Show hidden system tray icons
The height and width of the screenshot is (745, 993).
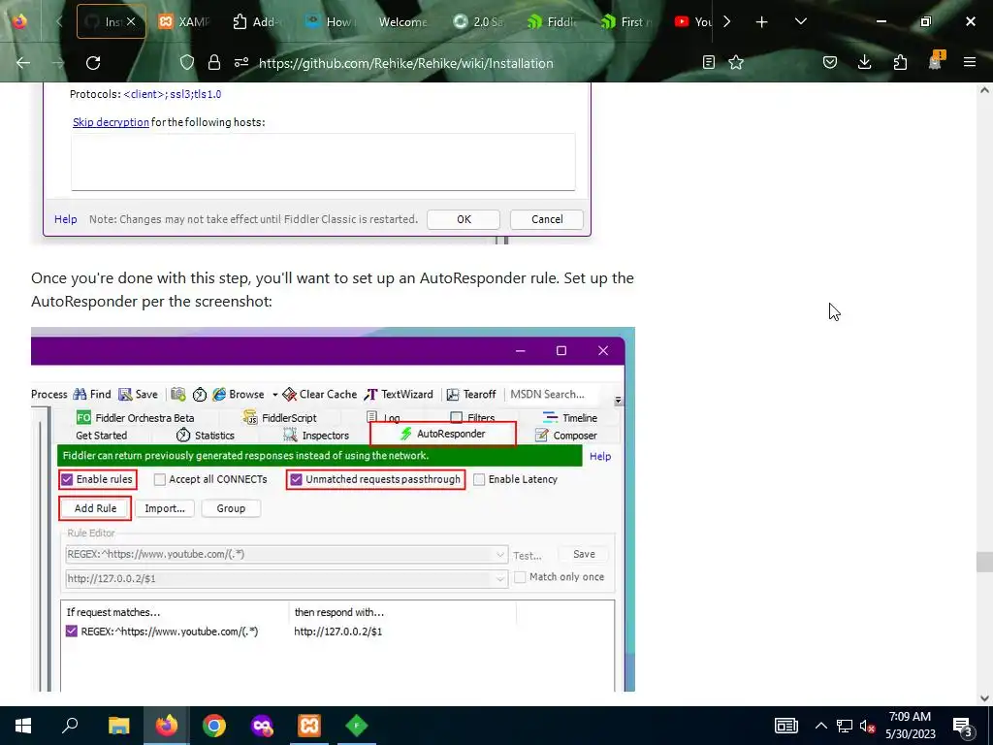click(820, 726)
